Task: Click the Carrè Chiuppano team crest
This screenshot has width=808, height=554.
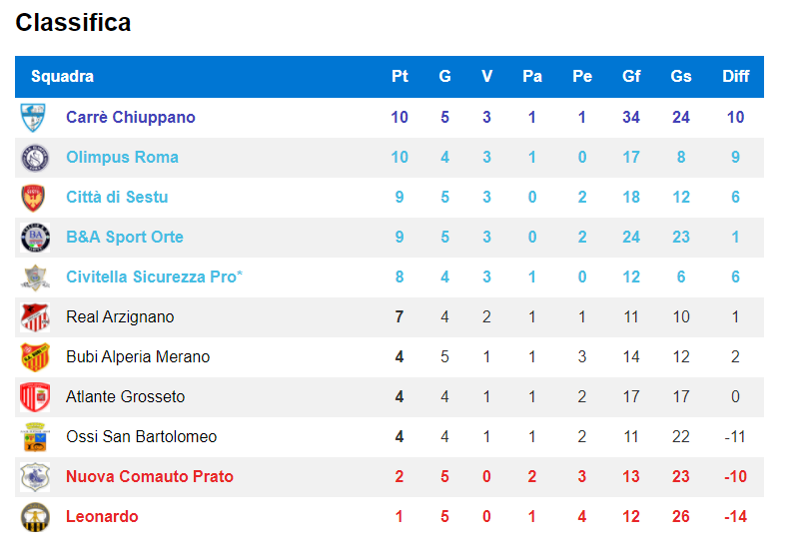Action: tap(35, 118)
